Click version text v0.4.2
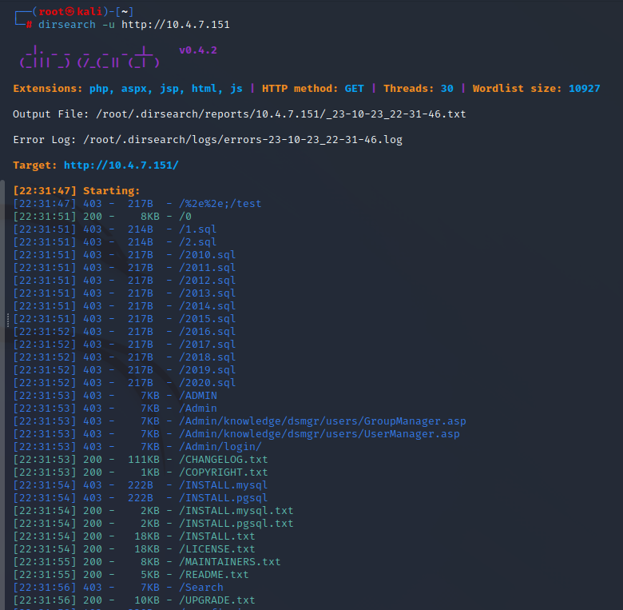Screen dimensions: 623x610 [198, 50]
